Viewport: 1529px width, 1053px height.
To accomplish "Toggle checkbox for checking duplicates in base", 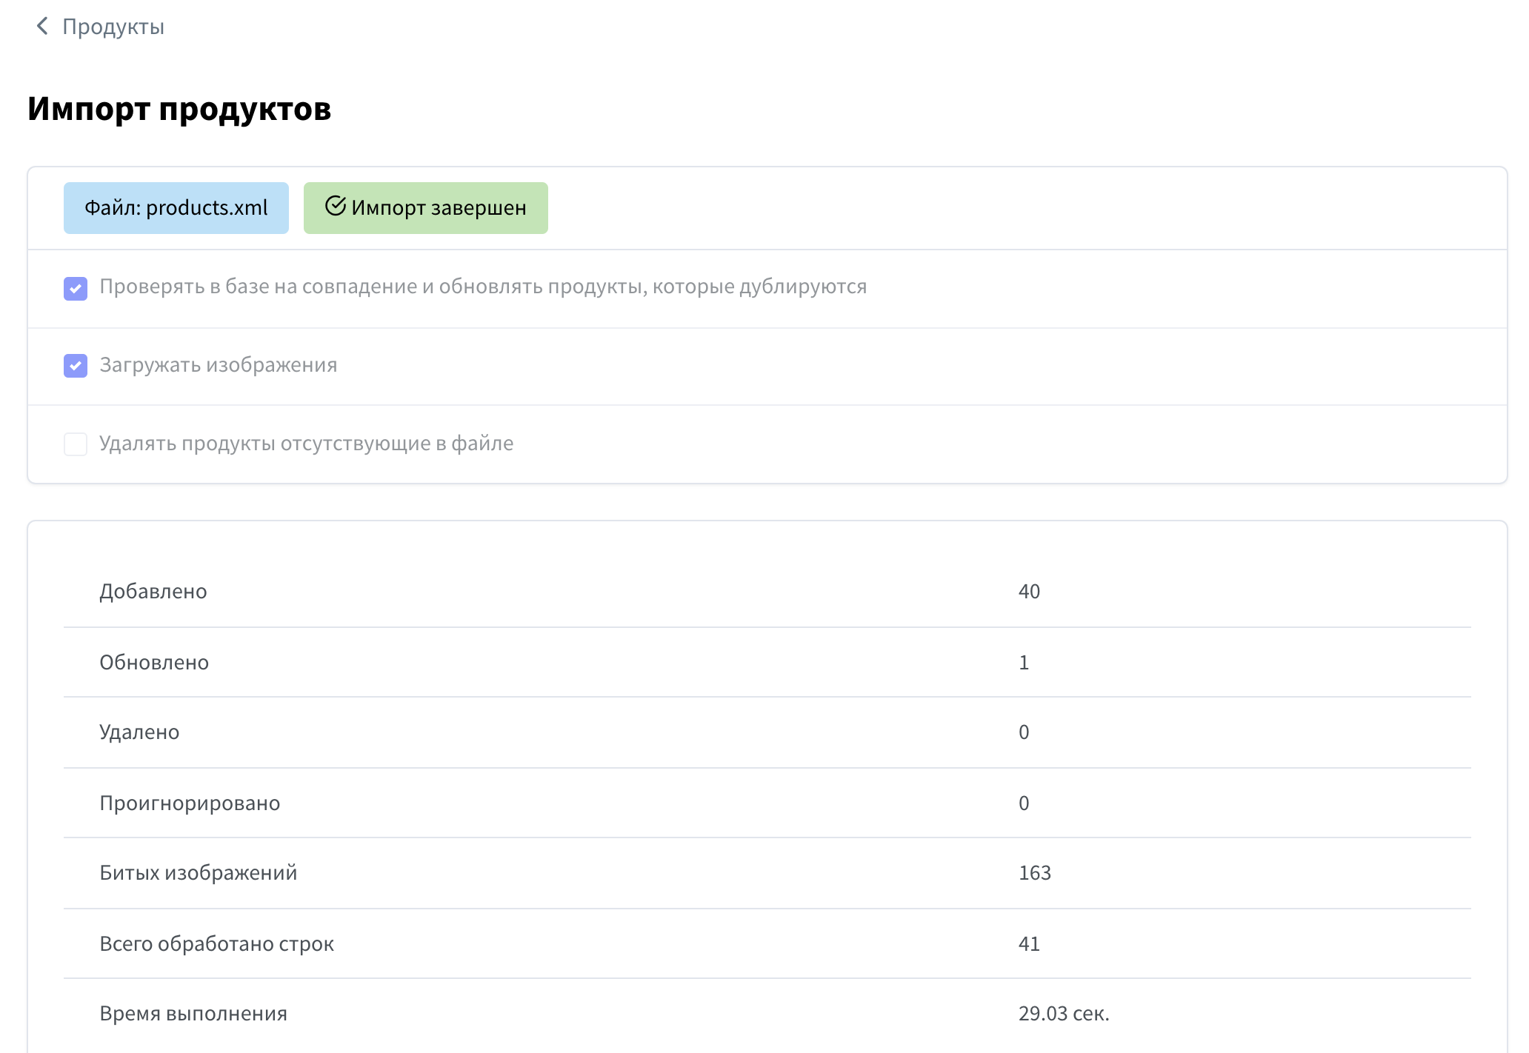I will pos(76,288).
